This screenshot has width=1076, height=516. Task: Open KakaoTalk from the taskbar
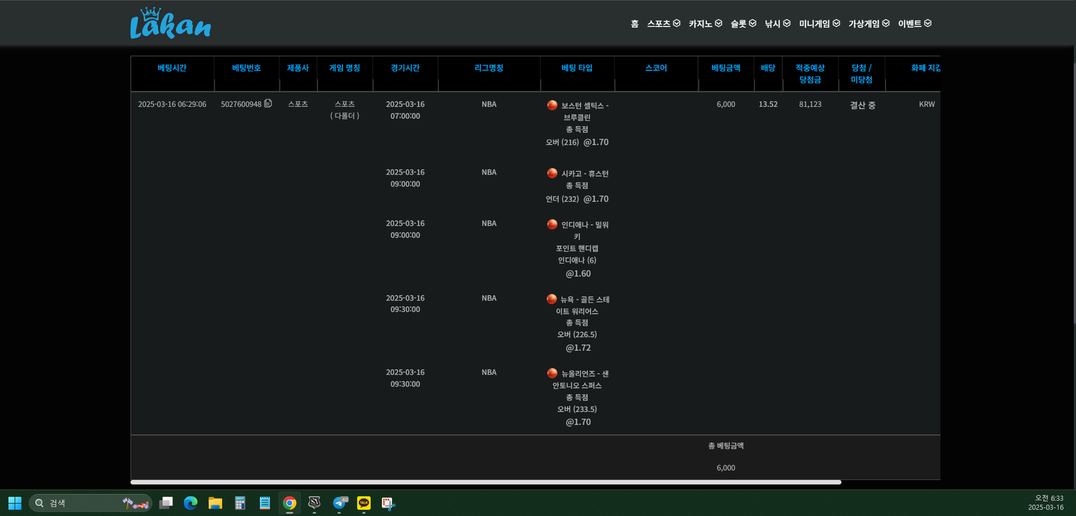364,503
